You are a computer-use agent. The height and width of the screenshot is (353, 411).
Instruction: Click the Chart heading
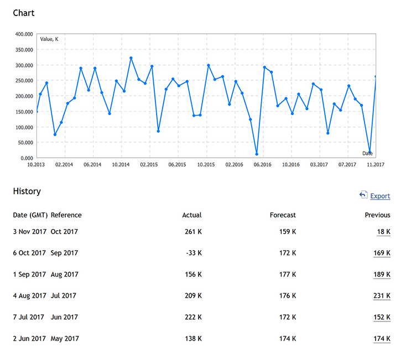(24, 13)
